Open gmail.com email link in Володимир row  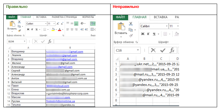point(65,52)
